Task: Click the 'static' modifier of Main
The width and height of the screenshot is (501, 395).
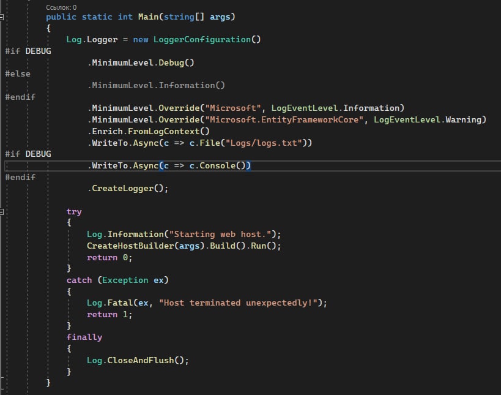Action: pos(97,17)
